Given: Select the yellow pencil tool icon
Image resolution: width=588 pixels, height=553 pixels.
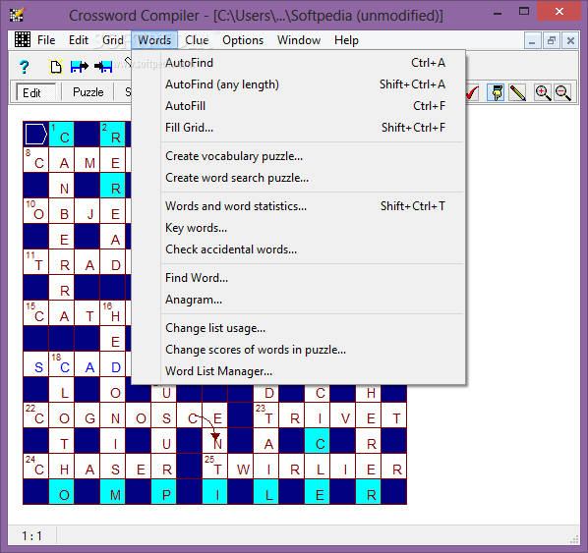Looking at the screenshot, I should (x=517, y=92).
